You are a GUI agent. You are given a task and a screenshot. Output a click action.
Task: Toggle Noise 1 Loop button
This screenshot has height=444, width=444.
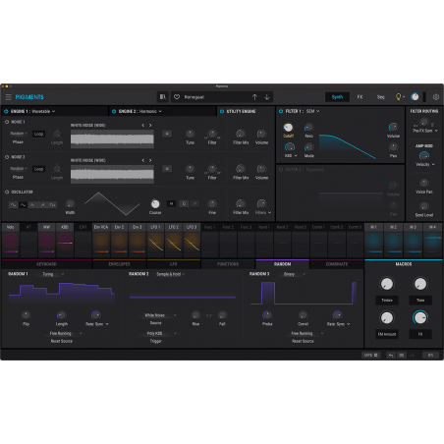tap(38, 134)
